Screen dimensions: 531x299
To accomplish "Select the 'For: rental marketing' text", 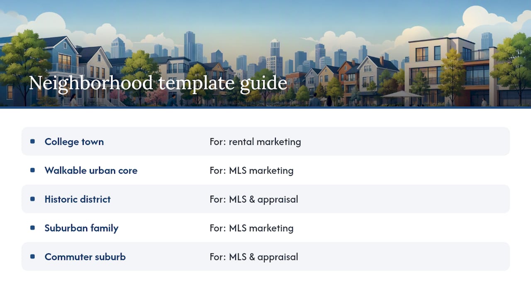I will coord(255,142).
